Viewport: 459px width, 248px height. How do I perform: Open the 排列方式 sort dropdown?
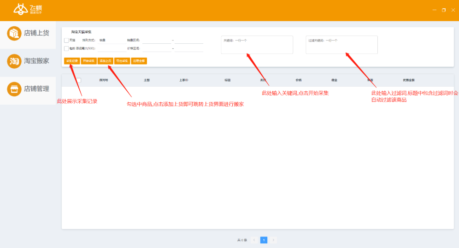111,41
